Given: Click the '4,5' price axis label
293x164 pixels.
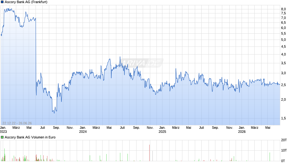Looking at the screenshot, I should (283, 46).
